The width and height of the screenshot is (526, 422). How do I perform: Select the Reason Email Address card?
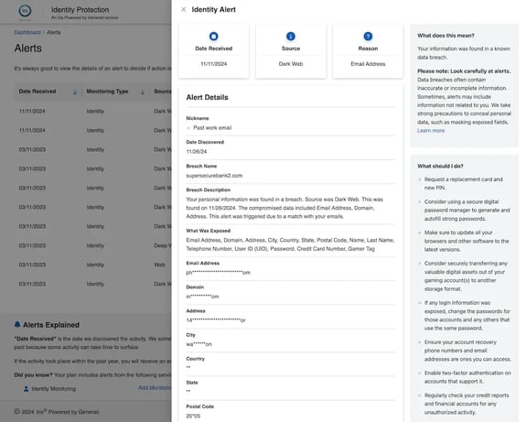[368, 51]
